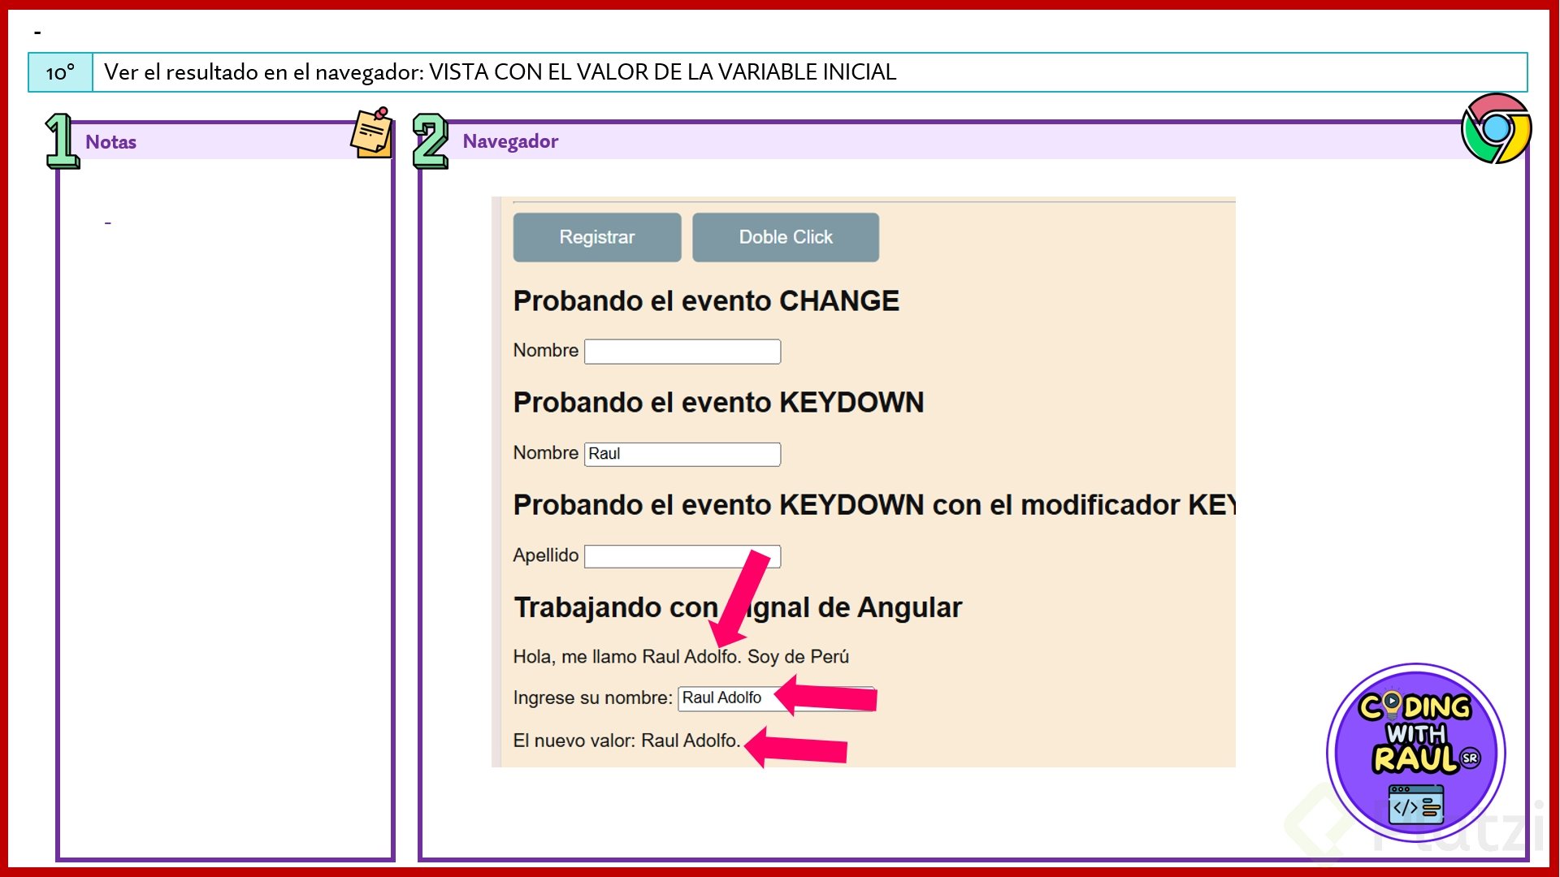Click the code window icon in logo
This screenshot has width=1560, height=877.
pyautogui.click(x=1415, y=806)
